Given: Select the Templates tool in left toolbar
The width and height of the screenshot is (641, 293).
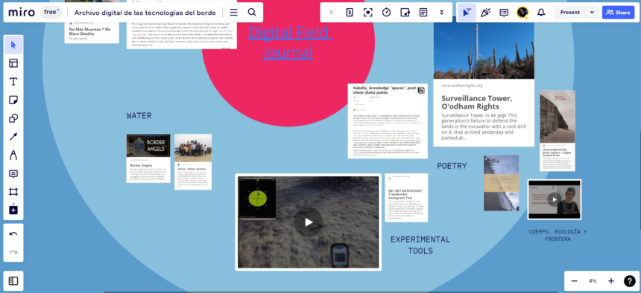Looking at the screenshot, I should coord(13,63).
